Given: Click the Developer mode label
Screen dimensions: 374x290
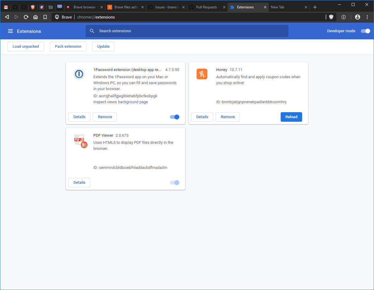Looking at the screenshot, I should point(341,31).
